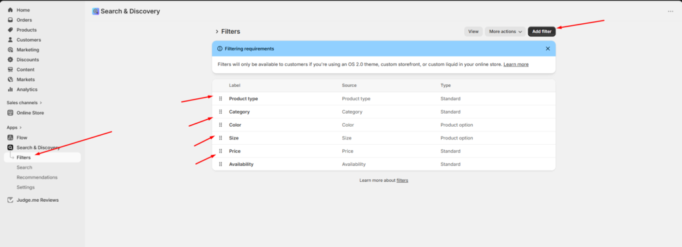The image size is (682, 247).
Task: Open the Availability filter label
Action: [241, 164]
